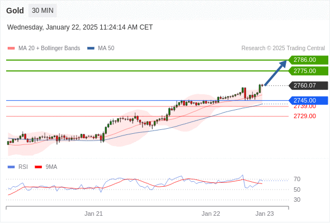
Task: Click the Jan 23 date axis label
Action: click(x=265, y=214)
